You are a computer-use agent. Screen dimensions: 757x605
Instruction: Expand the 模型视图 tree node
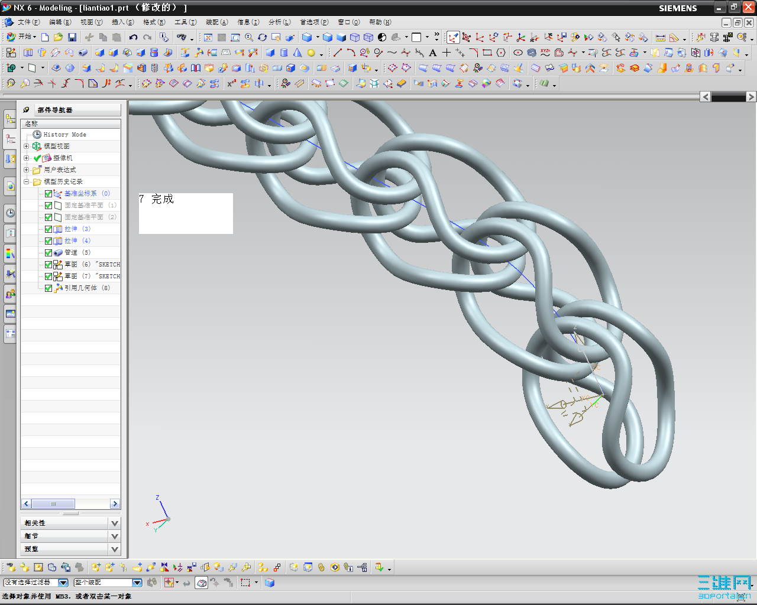pos(26,146)
